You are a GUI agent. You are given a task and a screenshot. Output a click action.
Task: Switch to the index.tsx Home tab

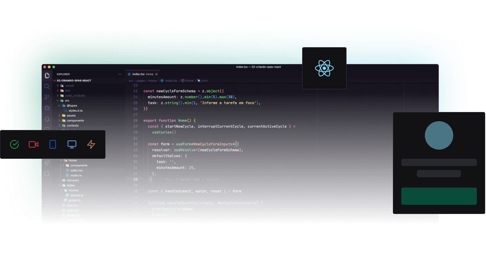[x=142, y=74]
